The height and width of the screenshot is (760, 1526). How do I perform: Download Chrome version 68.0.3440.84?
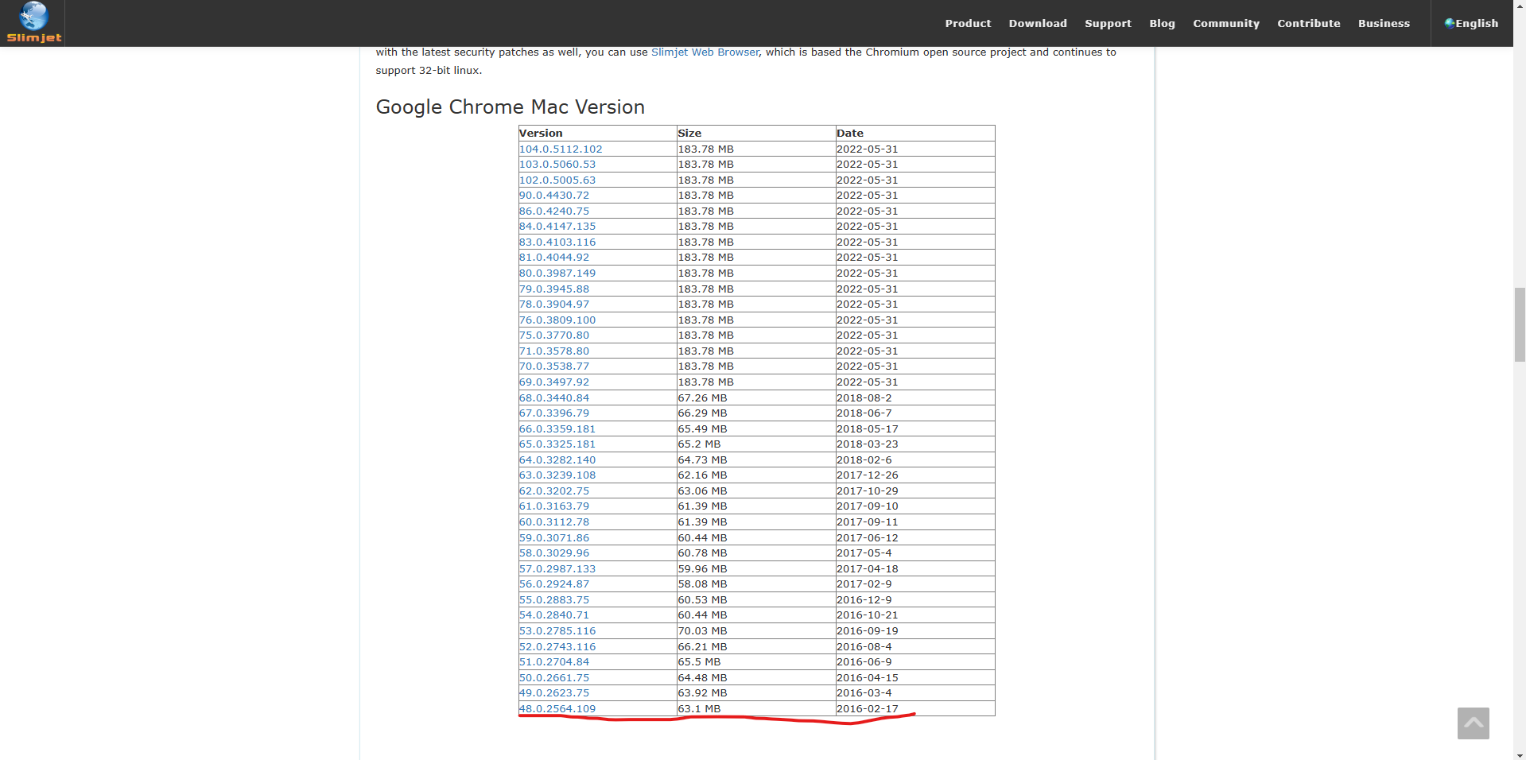point(554,398)
